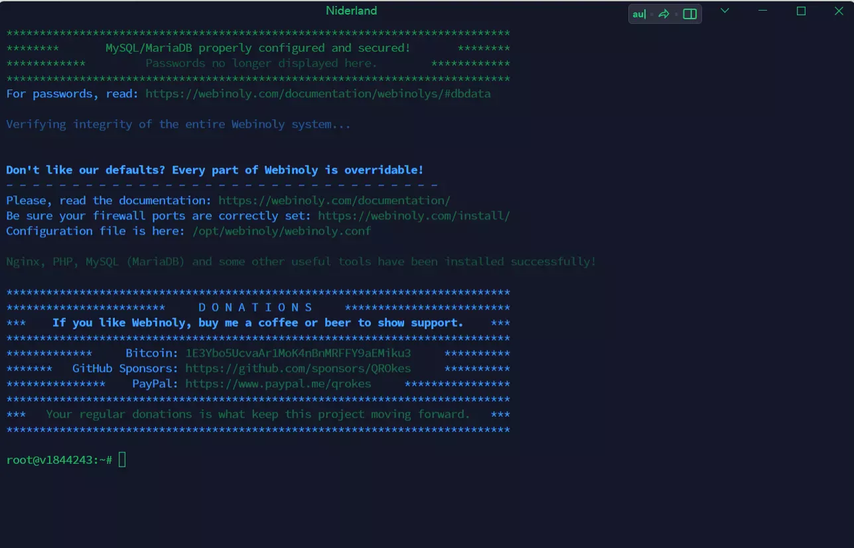Click "If you like Webinoly, buy me a coffee" line
This screenshot has width=854, height=548.
258,323
